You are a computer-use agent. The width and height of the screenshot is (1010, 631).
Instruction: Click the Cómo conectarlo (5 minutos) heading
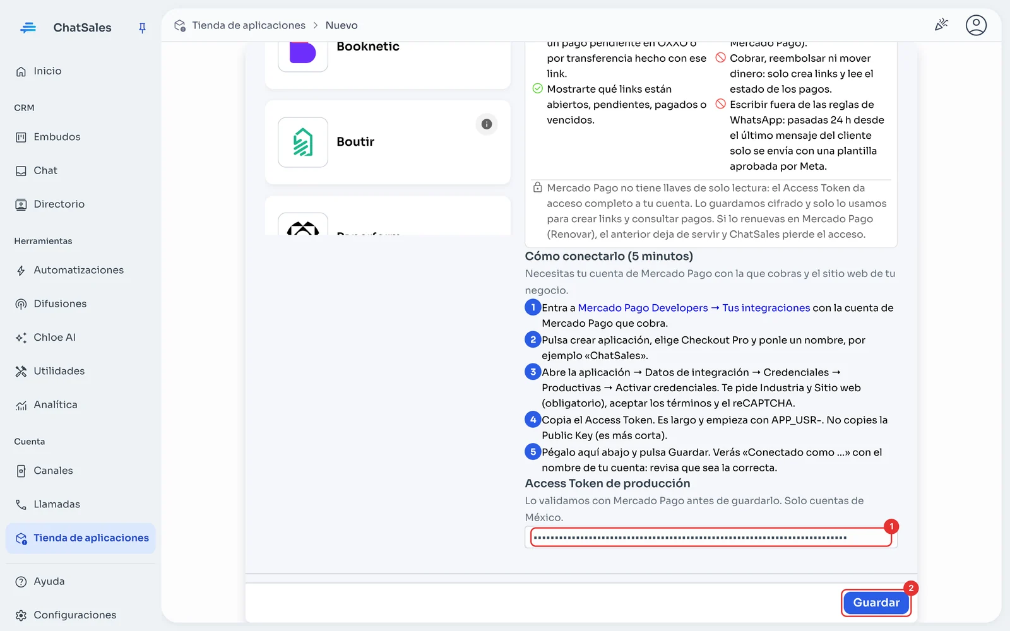tap(609, 256)
